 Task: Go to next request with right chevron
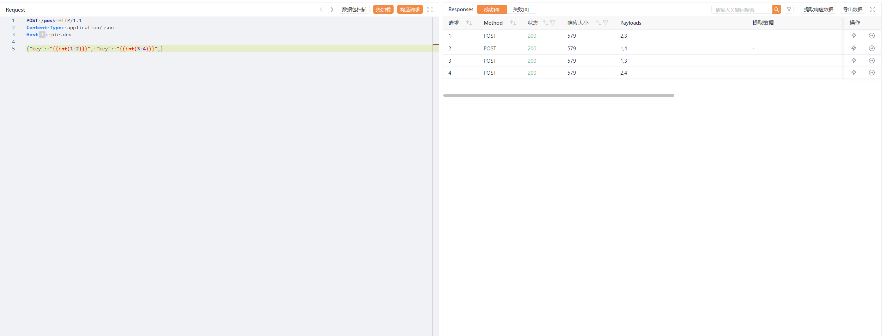(332, 10)
